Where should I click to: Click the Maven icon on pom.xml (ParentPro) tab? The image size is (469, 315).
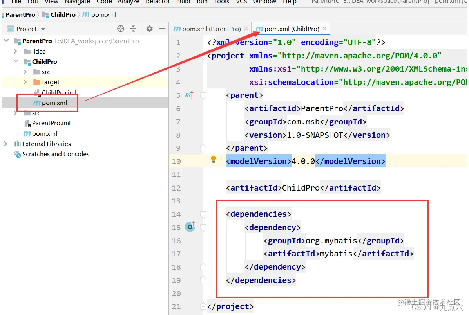pyautogui.click(x=177, y=29)
